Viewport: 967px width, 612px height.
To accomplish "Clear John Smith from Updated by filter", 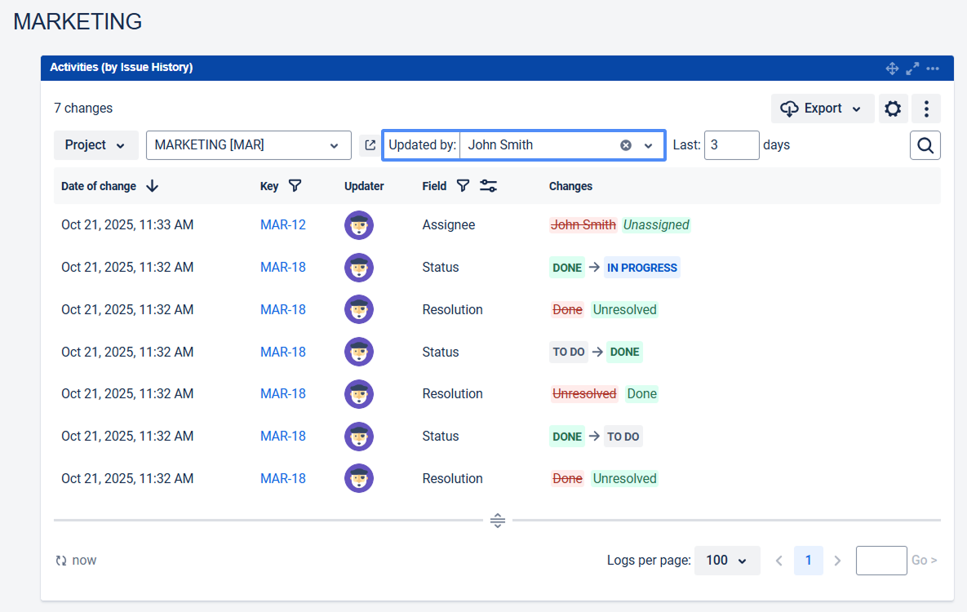I will point(626,145).
